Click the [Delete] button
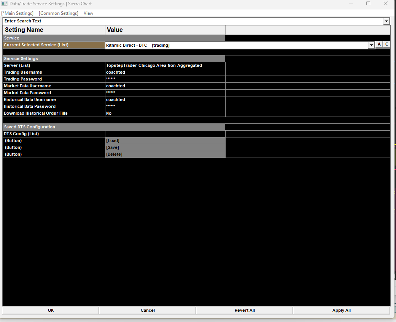396x322 pixels. click(165, 154)
